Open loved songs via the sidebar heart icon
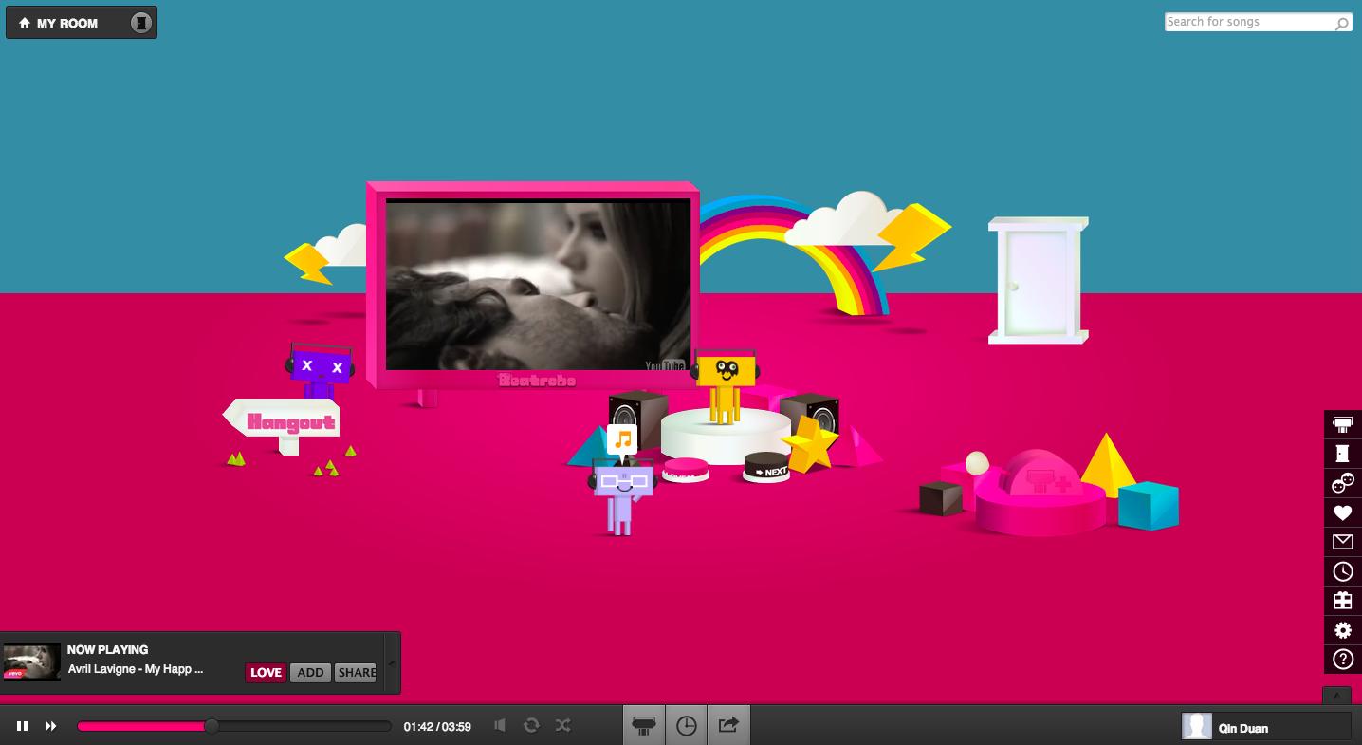The image size is (1362, 745). pyautogui.click(x=1343, y=512)
